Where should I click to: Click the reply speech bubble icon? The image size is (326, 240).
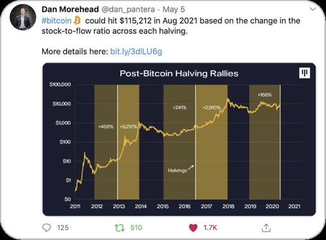[x=46, y=228]
